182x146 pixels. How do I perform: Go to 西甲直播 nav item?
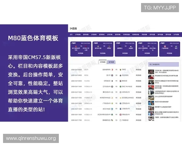(x=152, y=34)
